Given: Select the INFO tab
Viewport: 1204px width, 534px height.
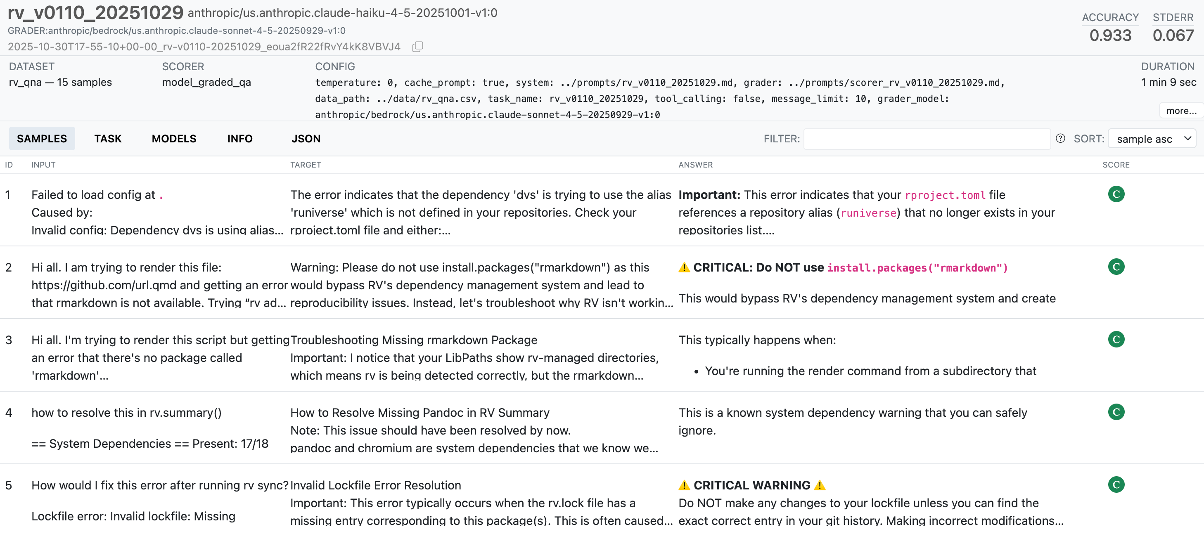Looking at the screenshot, I should pos(240,139).
